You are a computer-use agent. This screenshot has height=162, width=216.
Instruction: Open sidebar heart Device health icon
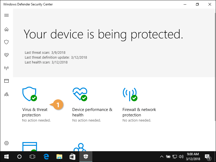pyautogui.click(x=6, y=55)
